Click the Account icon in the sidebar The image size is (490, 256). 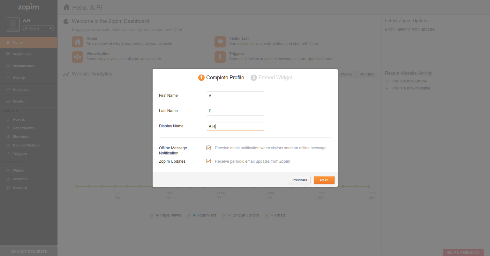[8, 188]
